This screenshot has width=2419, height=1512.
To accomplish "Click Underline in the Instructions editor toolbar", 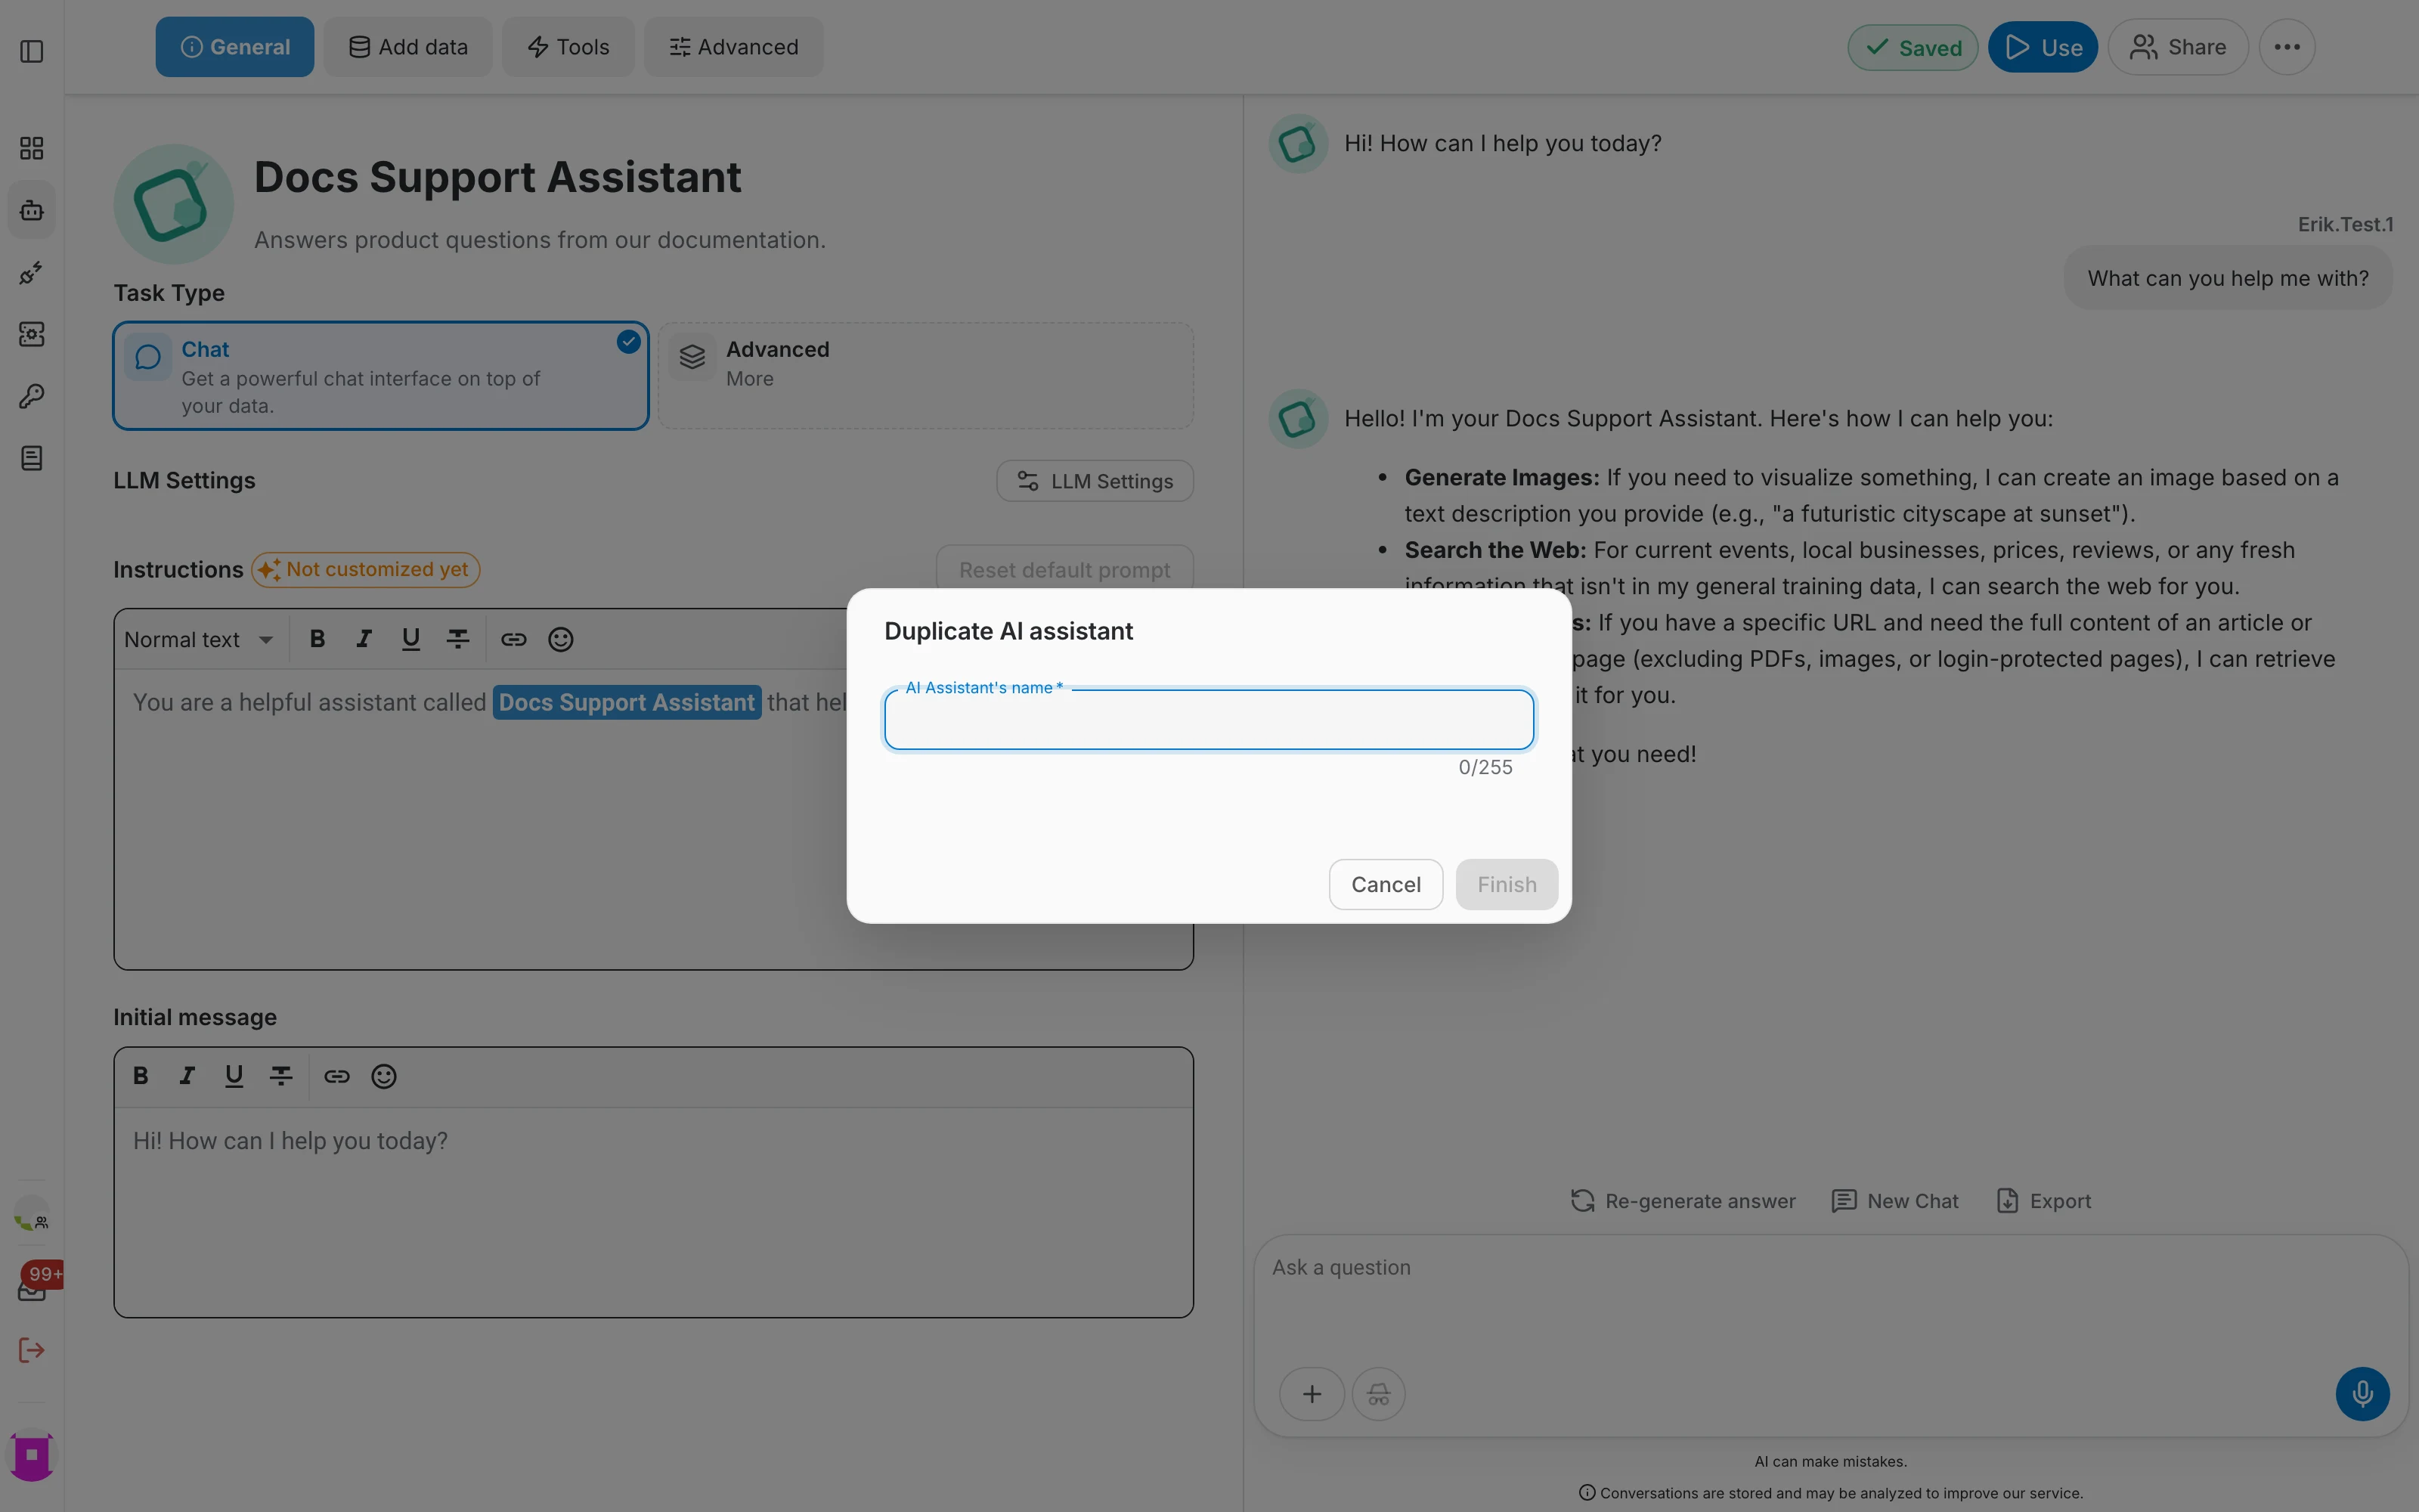I will [x=410, y=639].
